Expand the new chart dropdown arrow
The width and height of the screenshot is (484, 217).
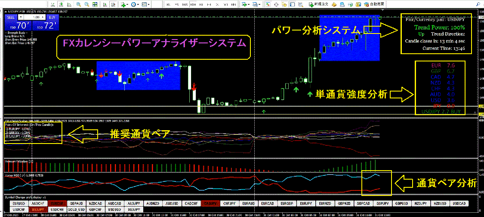[x=249, y=4]
